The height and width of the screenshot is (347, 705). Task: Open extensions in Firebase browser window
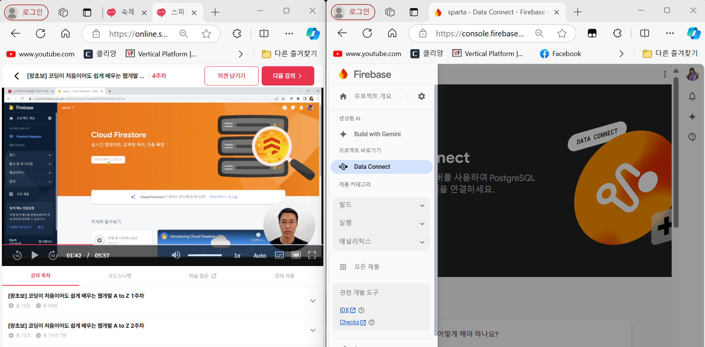pos(617,33)
